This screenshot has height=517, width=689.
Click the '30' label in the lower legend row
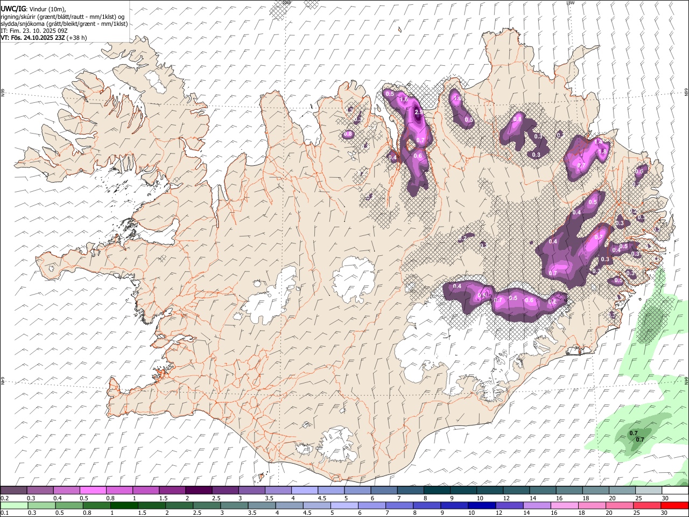[x=664, y=513]
